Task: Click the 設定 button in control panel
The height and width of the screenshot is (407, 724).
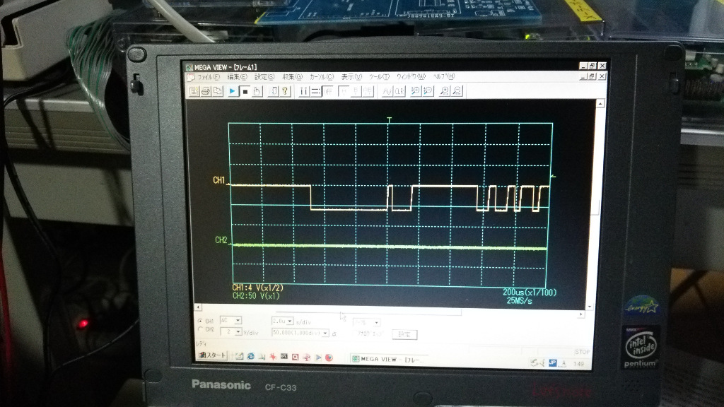Action: [404, 334]
